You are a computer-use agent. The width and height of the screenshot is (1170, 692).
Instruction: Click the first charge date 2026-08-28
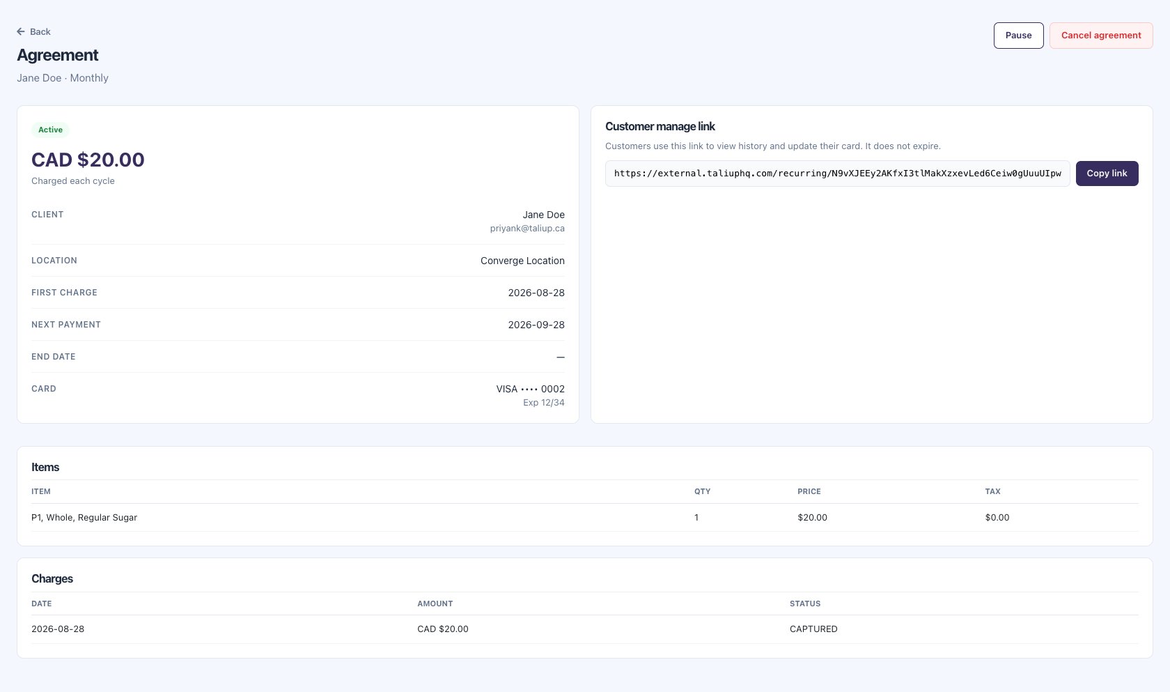point(536,293)
